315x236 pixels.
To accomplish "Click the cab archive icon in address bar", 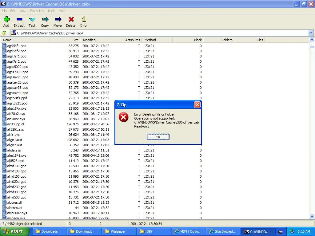I will pyautogui.click(x=14, y=33).
